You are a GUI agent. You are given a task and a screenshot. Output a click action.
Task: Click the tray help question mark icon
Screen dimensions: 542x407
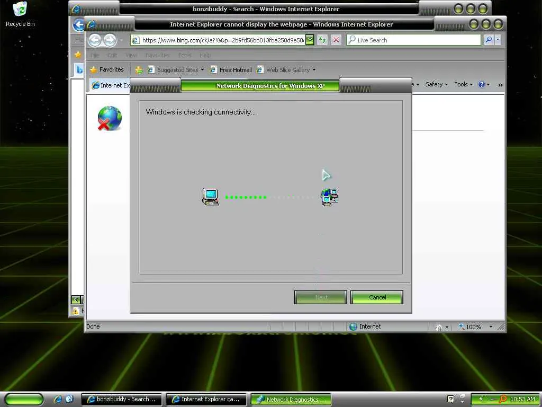[450, 399]
